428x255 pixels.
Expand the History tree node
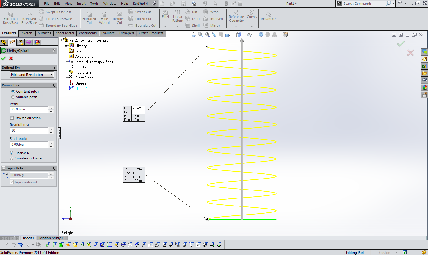(x=67, y=46)
